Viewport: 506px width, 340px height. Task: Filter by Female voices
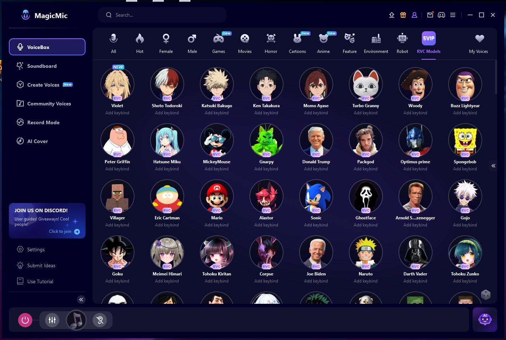(x=166, y=43)
